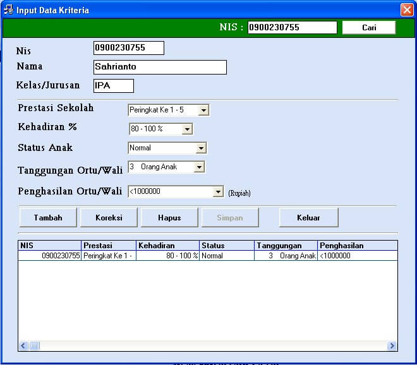Expand the Kehadiran % dropdown

tap(187, 129)
